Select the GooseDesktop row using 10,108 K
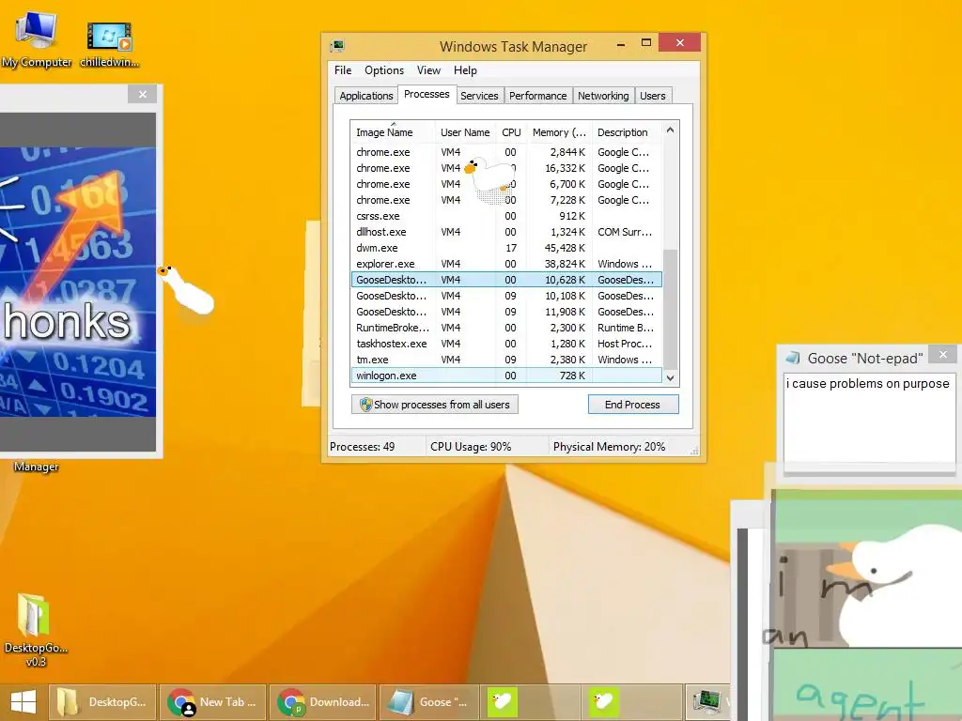 [x=506, y=296]
